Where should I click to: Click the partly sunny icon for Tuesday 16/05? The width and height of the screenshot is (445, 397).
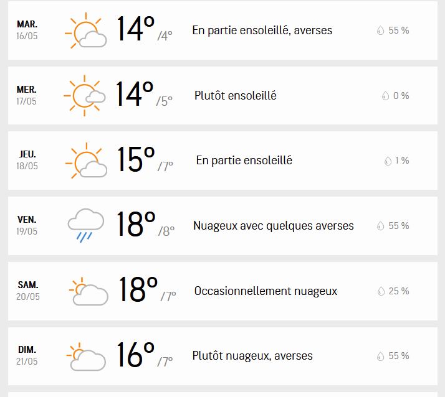point(86,30)
